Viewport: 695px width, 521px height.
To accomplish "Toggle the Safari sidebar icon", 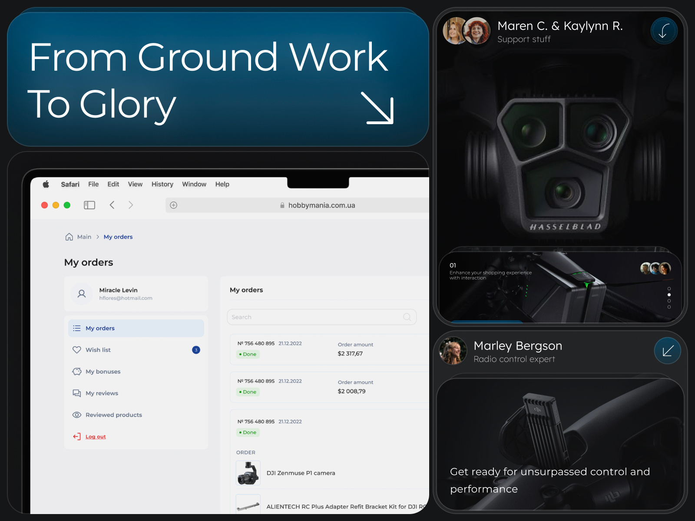I will (89, 205).
